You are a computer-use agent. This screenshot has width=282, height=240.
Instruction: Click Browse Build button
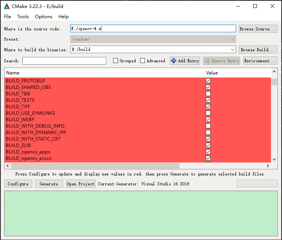point(258,49)
